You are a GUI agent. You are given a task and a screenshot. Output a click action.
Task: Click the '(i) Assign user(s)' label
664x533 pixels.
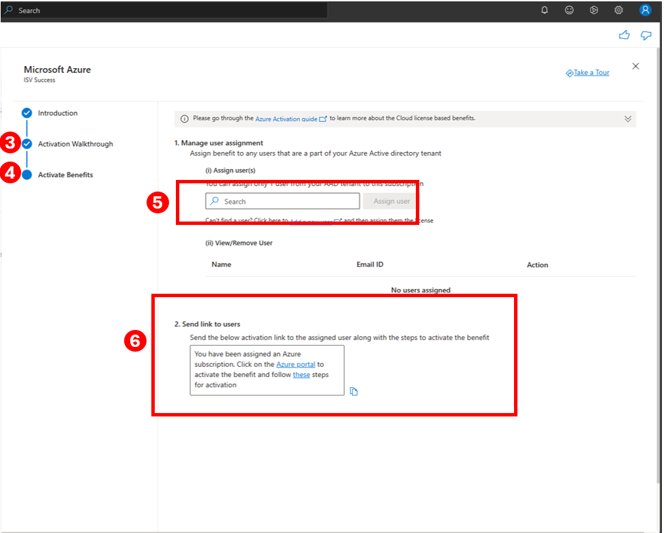point(230,170)
